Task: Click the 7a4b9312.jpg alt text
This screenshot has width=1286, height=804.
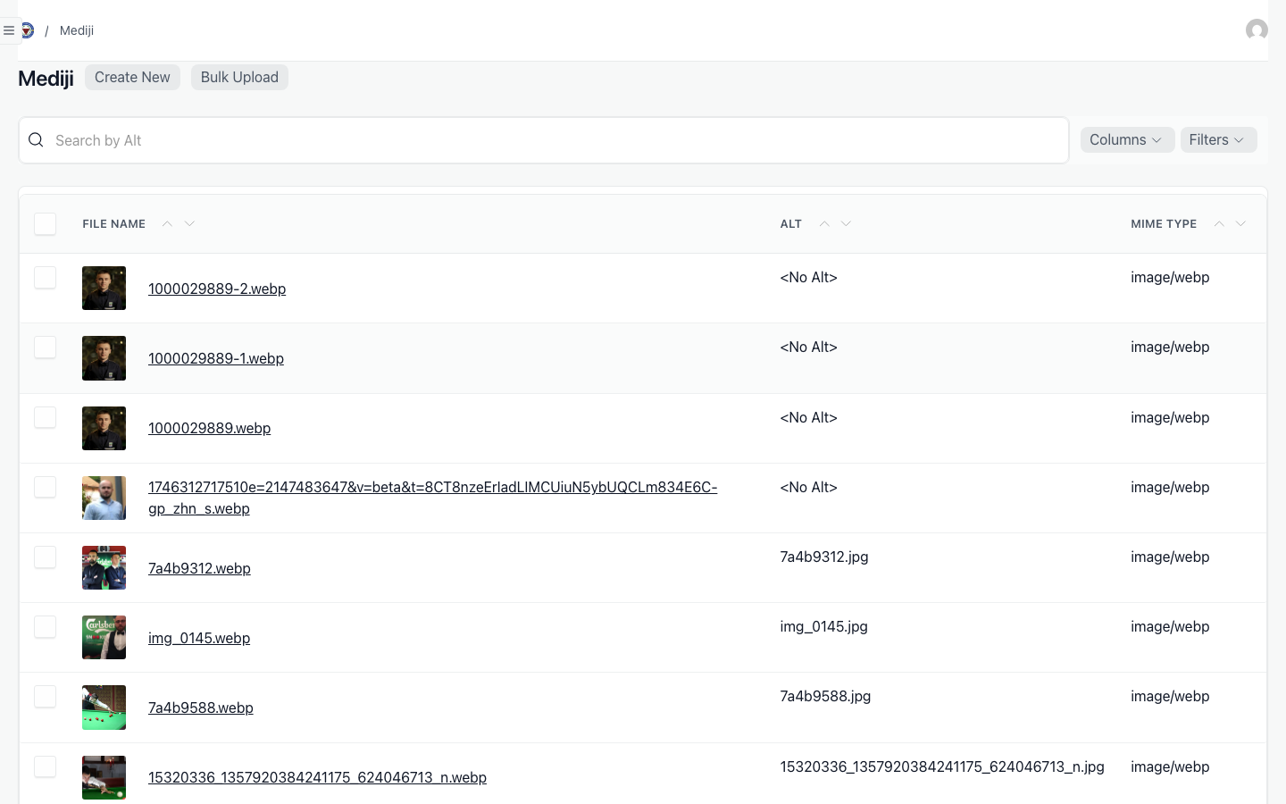Action: [824, 557]
